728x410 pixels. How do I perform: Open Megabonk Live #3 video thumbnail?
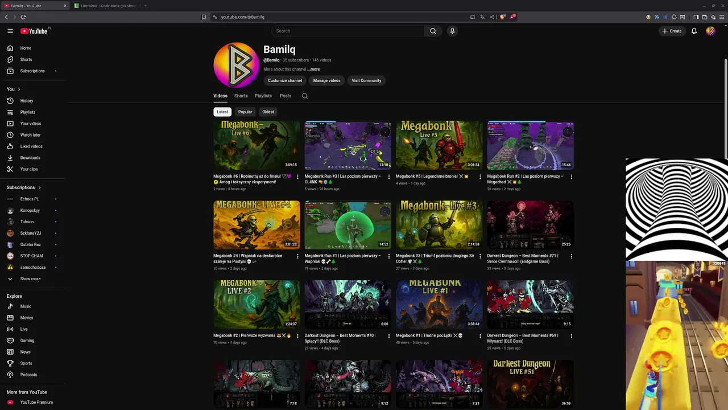tap(439, 225)
